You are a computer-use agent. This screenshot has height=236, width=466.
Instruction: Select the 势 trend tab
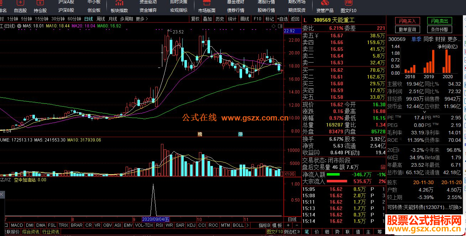(338, 232)
